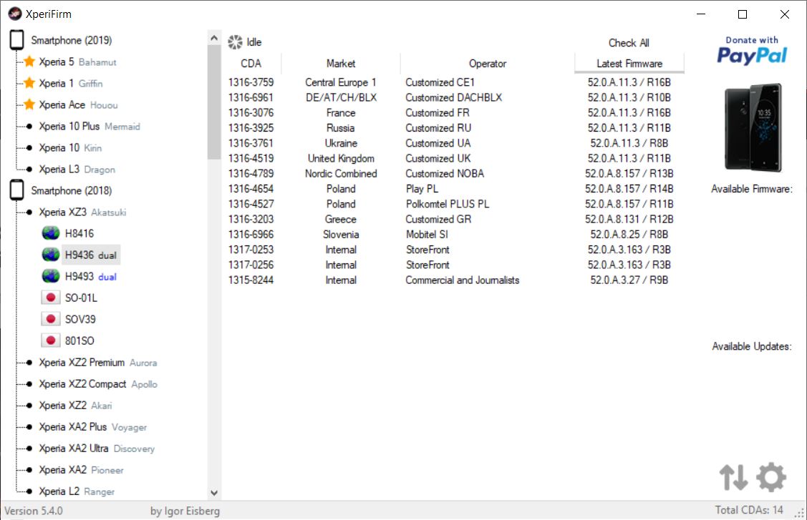This screenshot has width=807, height=520.
Task: Sort by the Latest Firmware column header
Action: [x=629, y=64]
